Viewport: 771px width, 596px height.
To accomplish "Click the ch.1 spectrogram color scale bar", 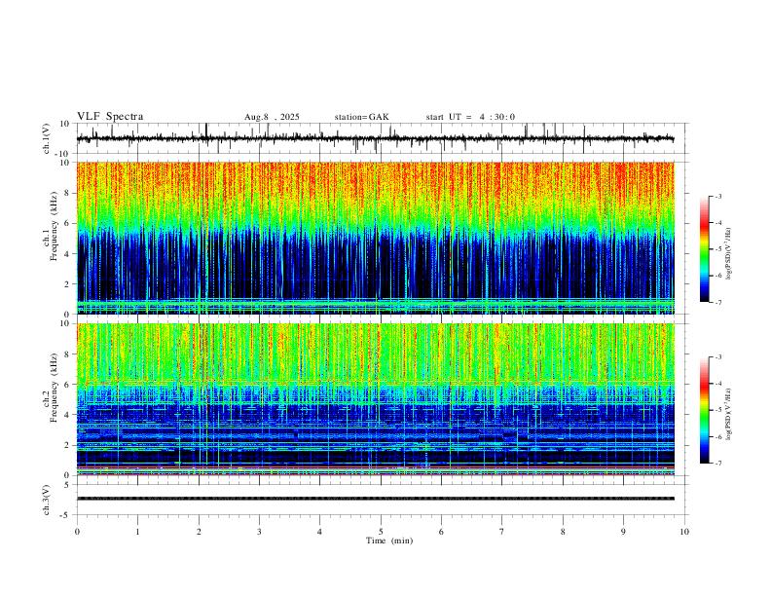I will (x=705, y=249).
